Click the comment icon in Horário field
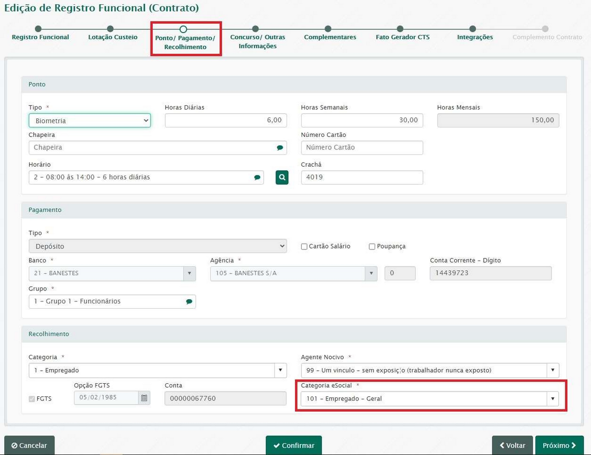The height and width of the screenshot is (455, 591). (257, 178)
